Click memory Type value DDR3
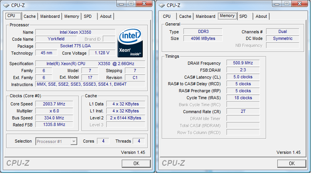Viewport: 313px width, 174px height. click(x=203, y=31)
